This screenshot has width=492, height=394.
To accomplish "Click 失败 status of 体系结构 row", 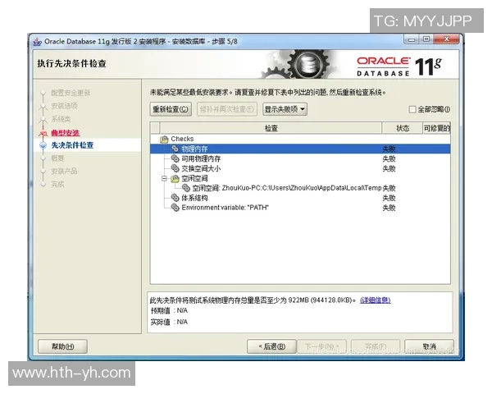I will tap(389, 198).
